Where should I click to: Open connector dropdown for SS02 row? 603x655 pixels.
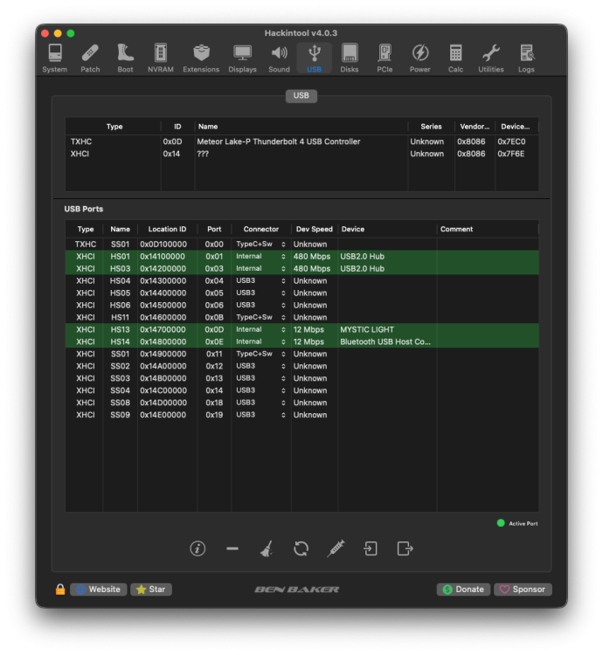click(x=260, y=366)
